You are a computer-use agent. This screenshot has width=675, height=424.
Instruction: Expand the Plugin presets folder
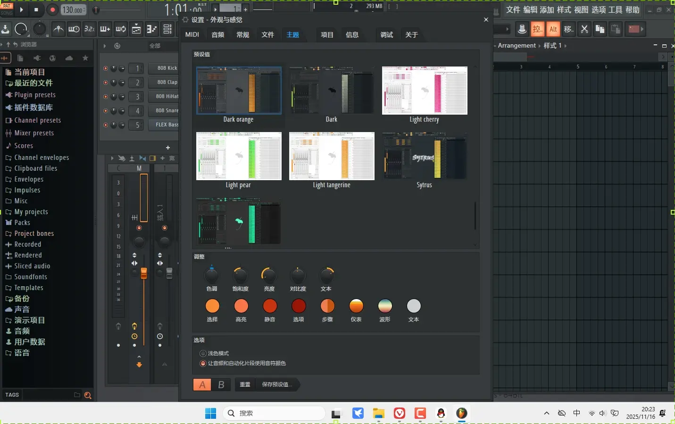[30, 95]
